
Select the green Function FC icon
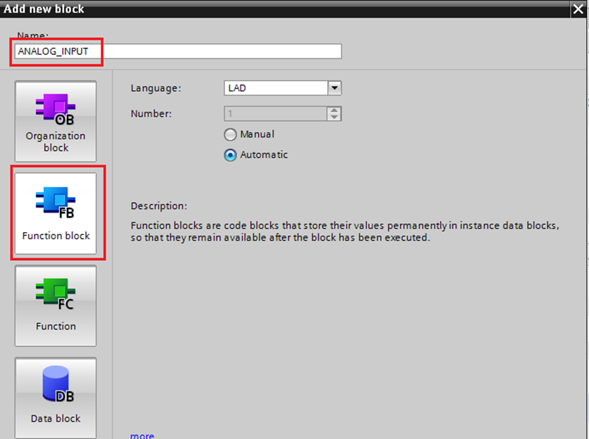(56, 293)
